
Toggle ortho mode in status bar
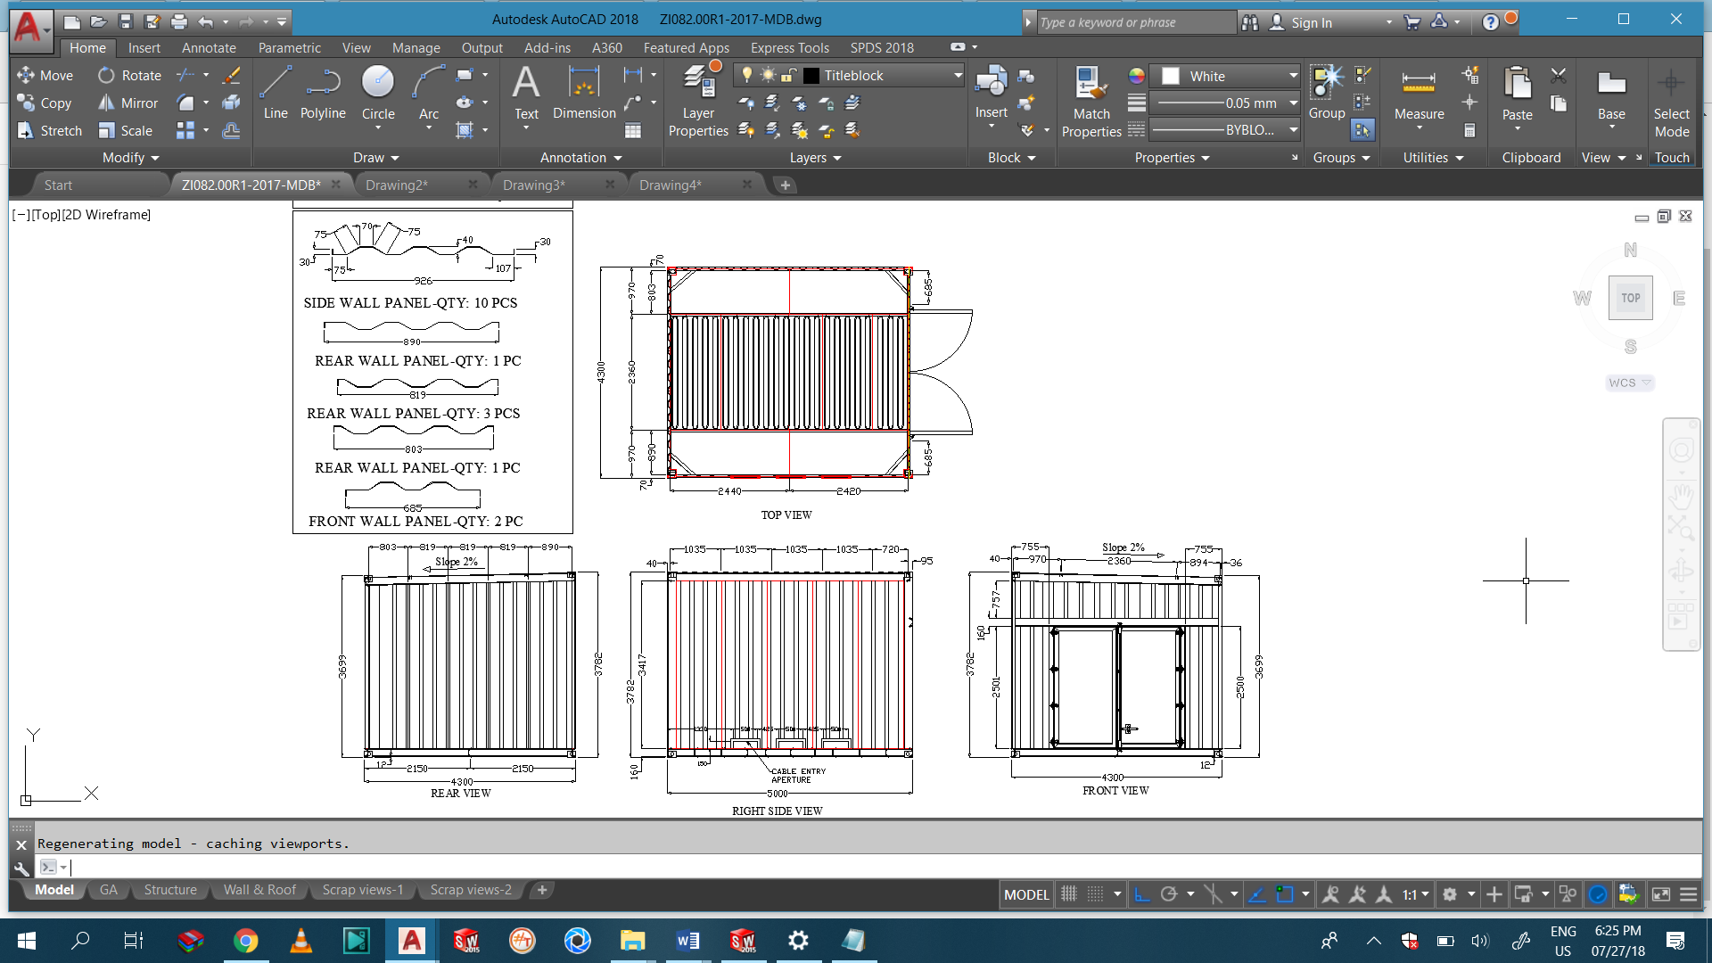tap(1141, 894)
